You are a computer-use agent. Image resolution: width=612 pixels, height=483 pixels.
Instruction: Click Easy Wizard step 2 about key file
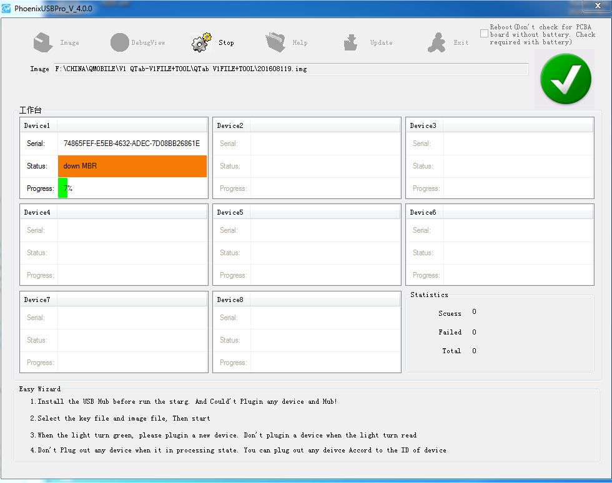tap(120, 418)
